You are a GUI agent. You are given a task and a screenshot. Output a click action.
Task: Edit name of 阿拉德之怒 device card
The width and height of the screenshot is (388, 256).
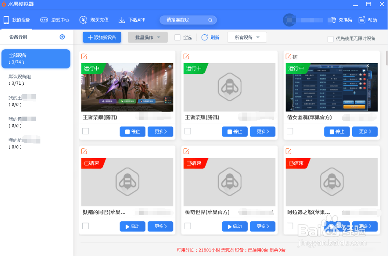[x=288, y=151]
